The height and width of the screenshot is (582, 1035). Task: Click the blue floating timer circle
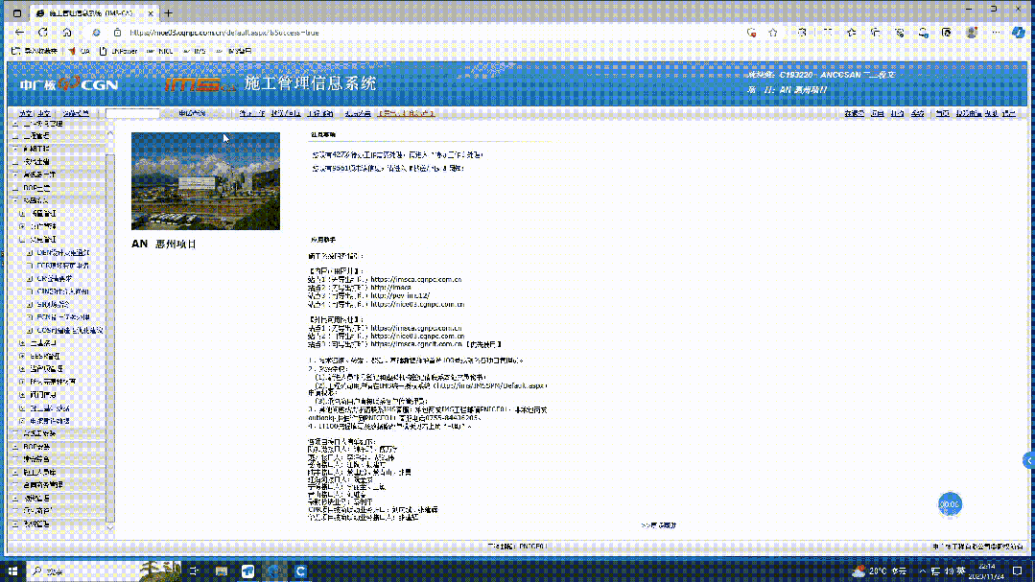tap(949, 503)
